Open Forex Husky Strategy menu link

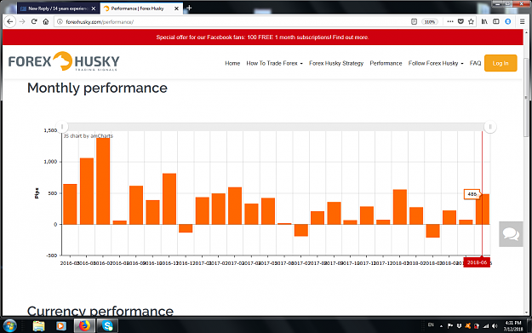336,63
